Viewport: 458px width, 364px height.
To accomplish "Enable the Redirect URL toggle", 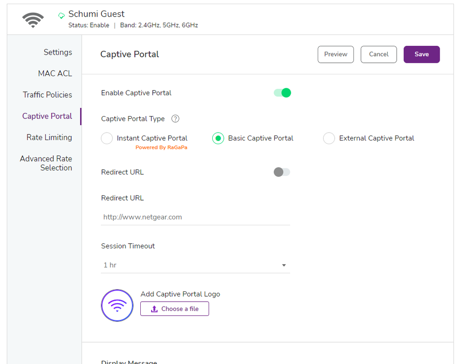I will click(281, 172).
